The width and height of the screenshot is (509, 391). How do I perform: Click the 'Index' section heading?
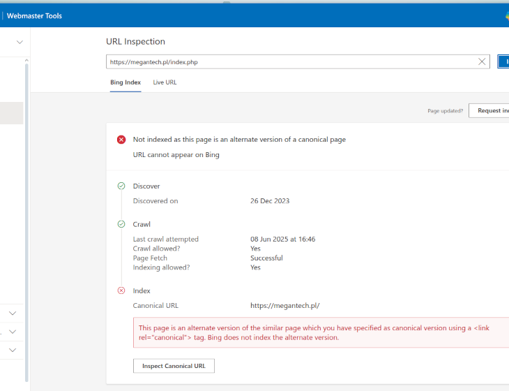point(142,291)
